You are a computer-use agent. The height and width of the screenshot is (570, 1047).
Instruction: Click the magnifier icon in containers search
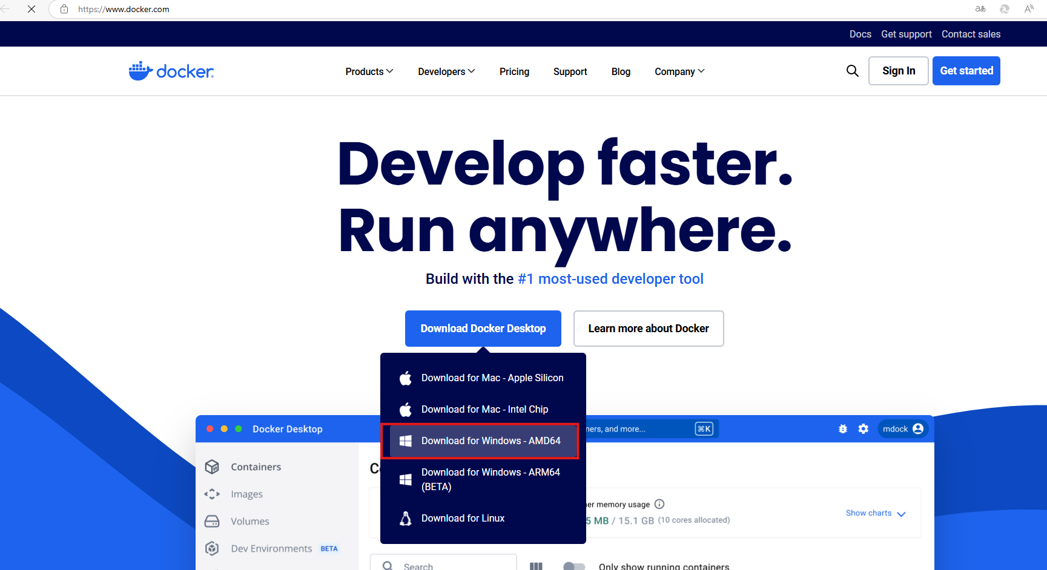[x=388, y=566]
